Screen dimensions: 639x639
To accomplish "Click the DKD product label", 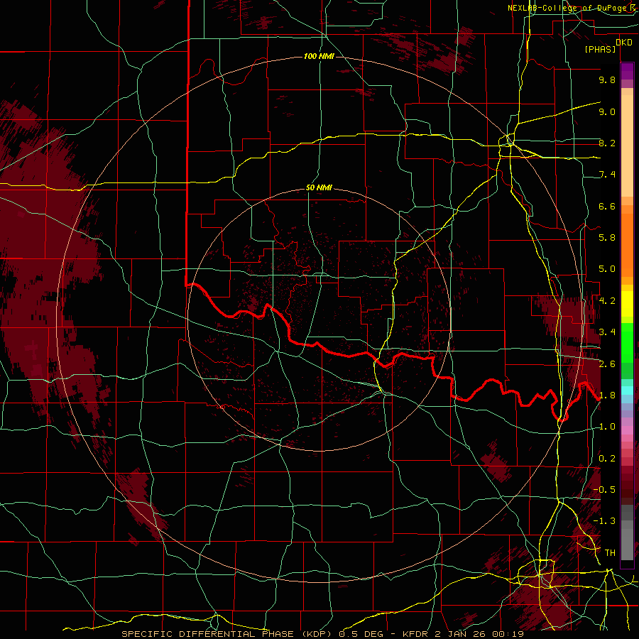I will tap(624, 43).
